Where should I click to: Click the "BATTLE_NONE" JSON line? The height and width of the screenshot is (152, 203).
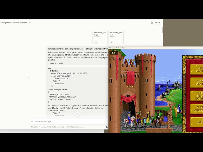coord(60,99)
